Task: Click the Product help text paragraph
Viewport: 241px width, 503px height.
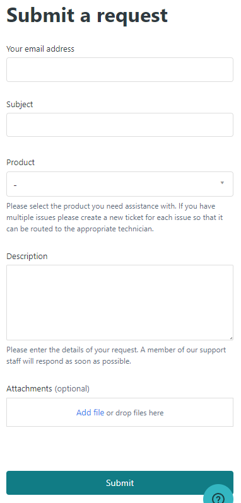Action: [115, 217]
